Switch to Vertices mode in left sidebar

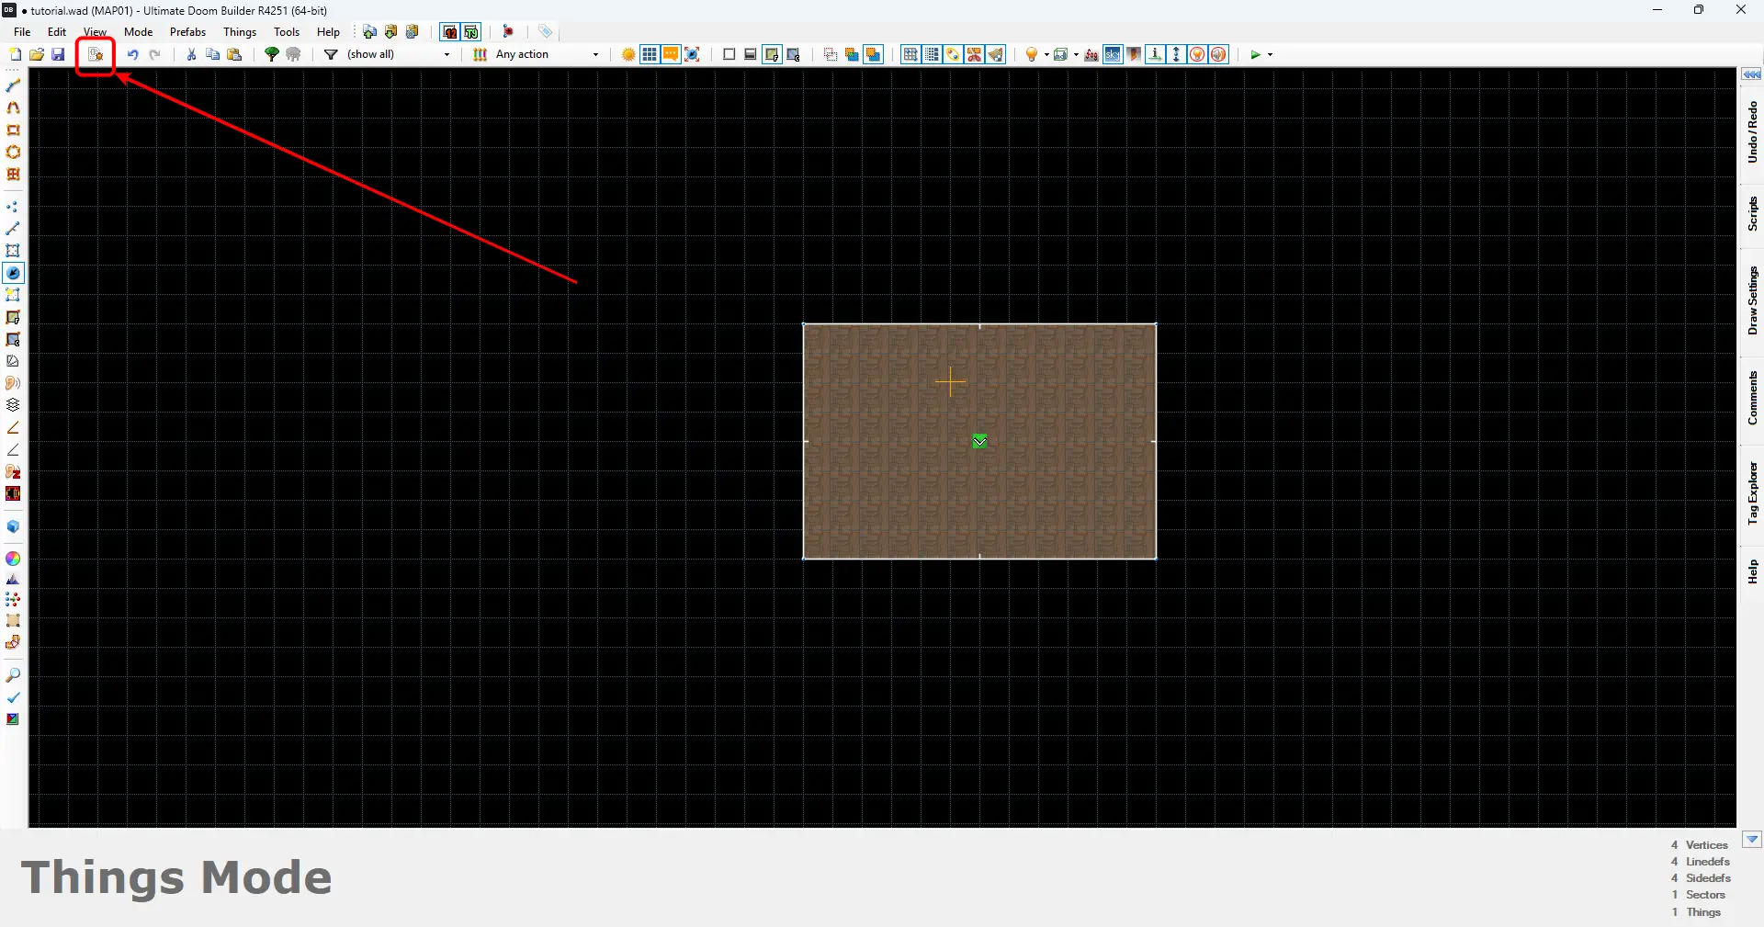[13, 207]
